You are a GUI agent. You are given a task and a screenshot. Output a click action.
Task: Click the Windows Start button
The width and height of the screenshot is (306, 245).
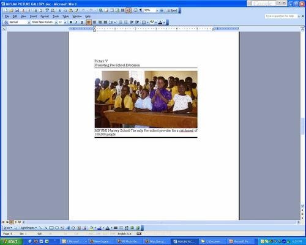[x=10, y=241]
